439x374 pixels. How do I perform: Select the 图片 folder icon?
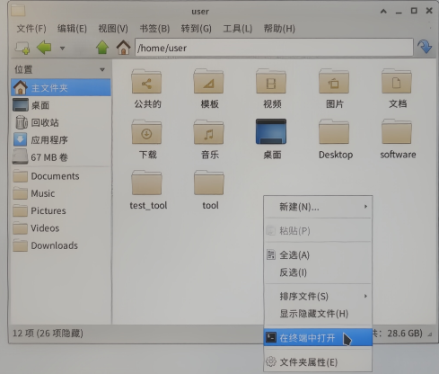tap(334, 82)
